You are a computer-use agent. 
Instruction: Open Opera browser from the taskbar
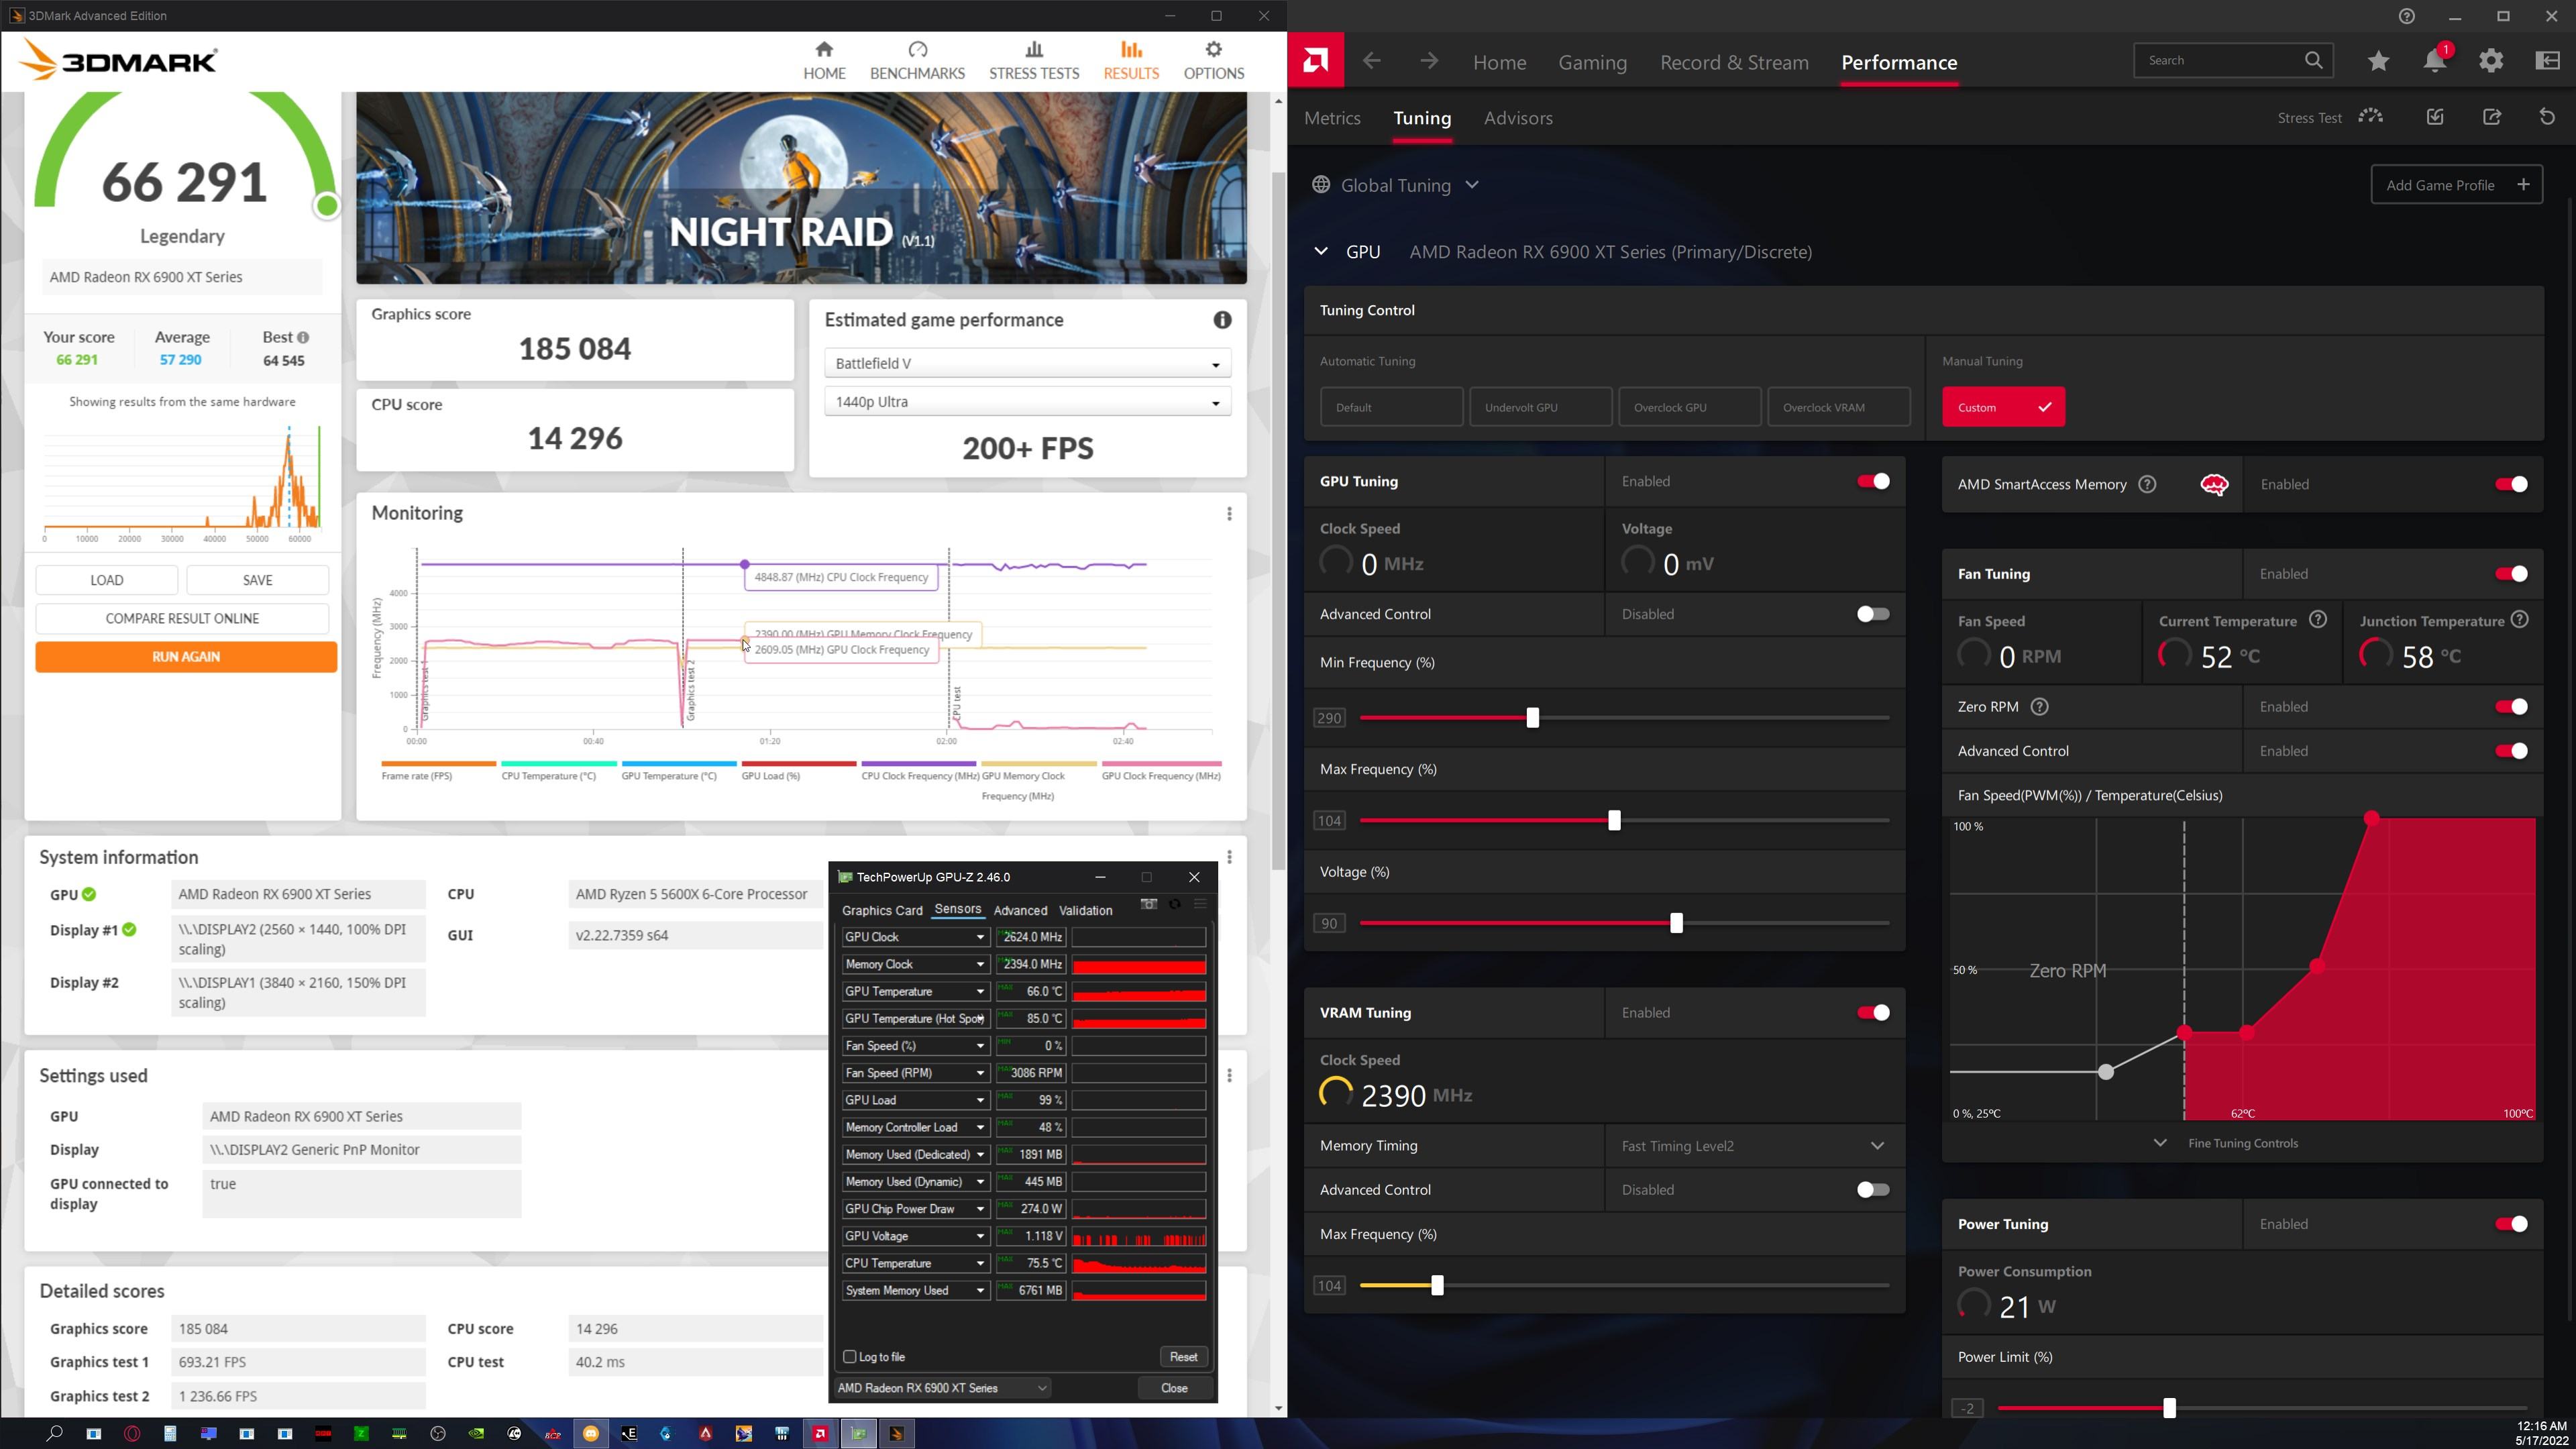132,1433
